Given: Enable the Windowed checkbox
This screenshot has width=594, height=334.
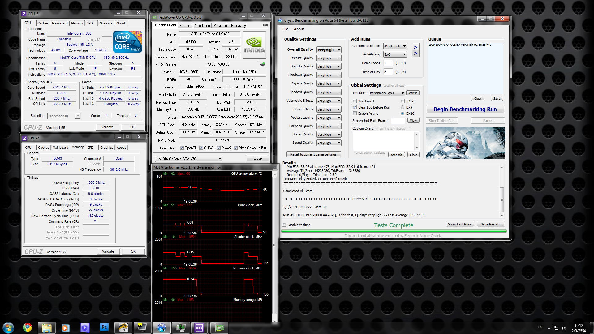Looking at the screenshot, I should click(x=355, y=101).
